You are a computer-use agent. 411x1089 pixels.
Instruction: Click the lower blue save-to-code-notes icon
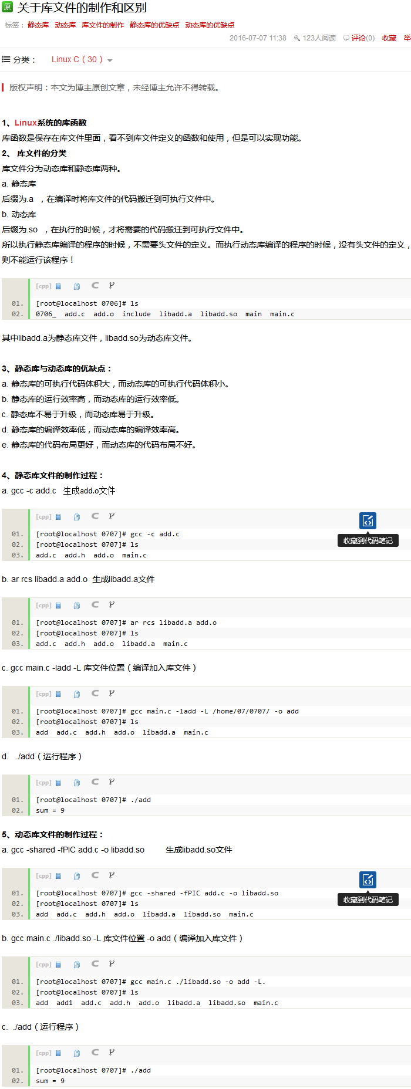[x=368, y=880]
